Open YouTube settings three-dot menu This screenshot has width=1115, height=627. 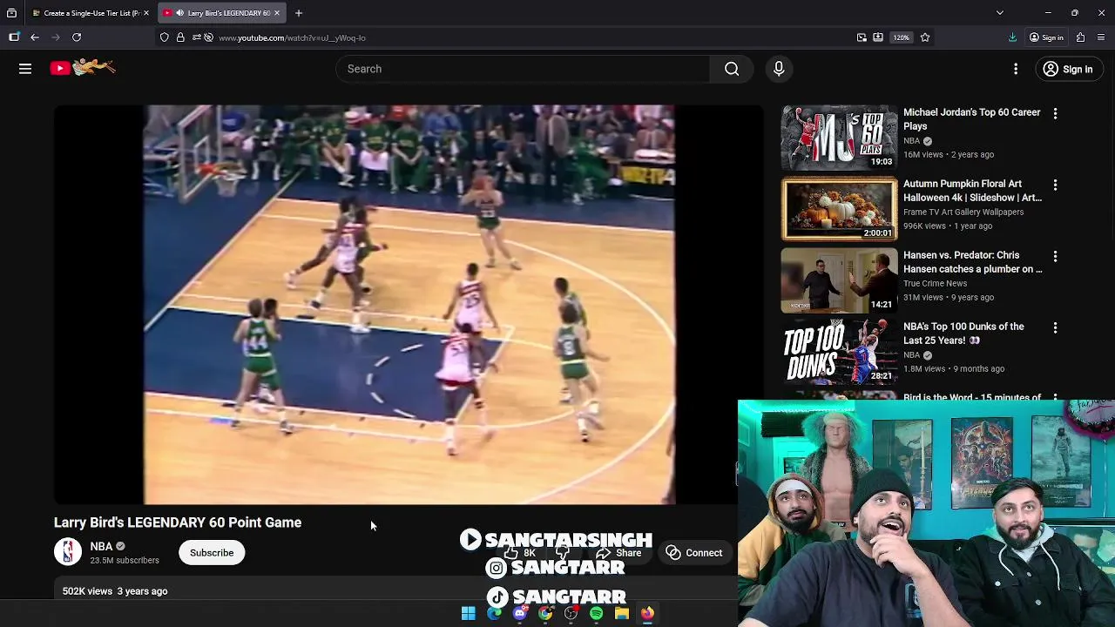tap(1016, 69)
